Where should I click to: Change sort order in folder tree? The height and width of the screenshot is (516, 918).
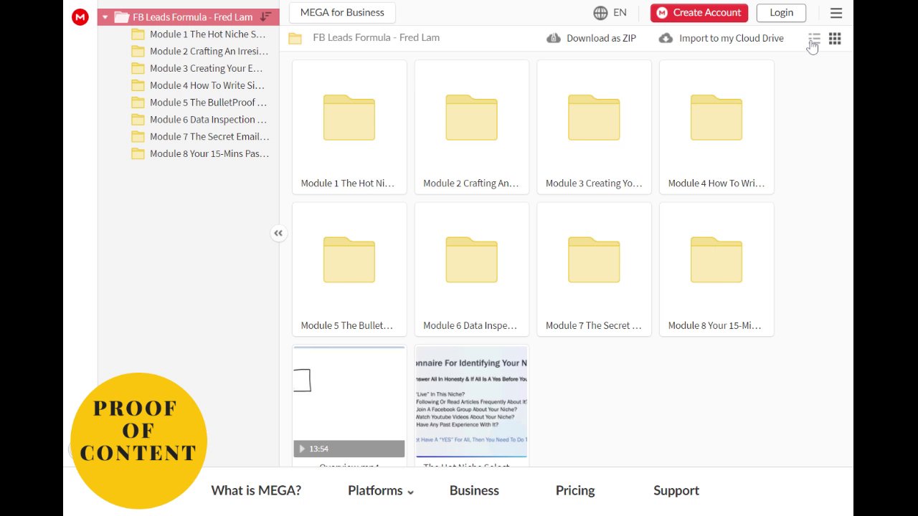[x=265, y=16]
